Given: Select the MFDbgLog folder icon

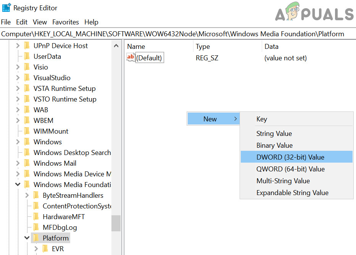Looking at the screenshot, I should (x=36, y=227).
